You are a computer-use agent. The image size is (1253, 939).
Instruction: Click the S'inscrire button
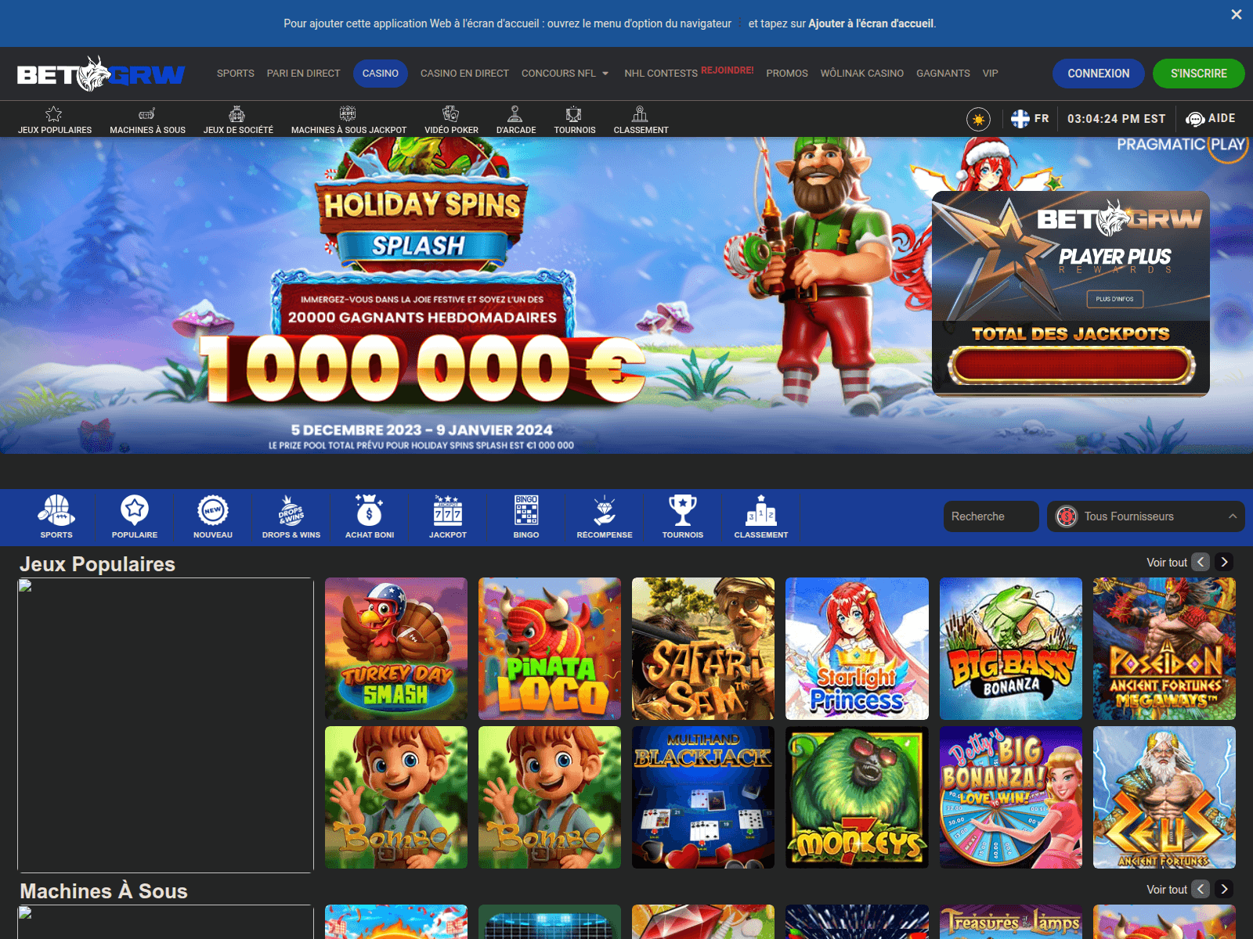1199,74
